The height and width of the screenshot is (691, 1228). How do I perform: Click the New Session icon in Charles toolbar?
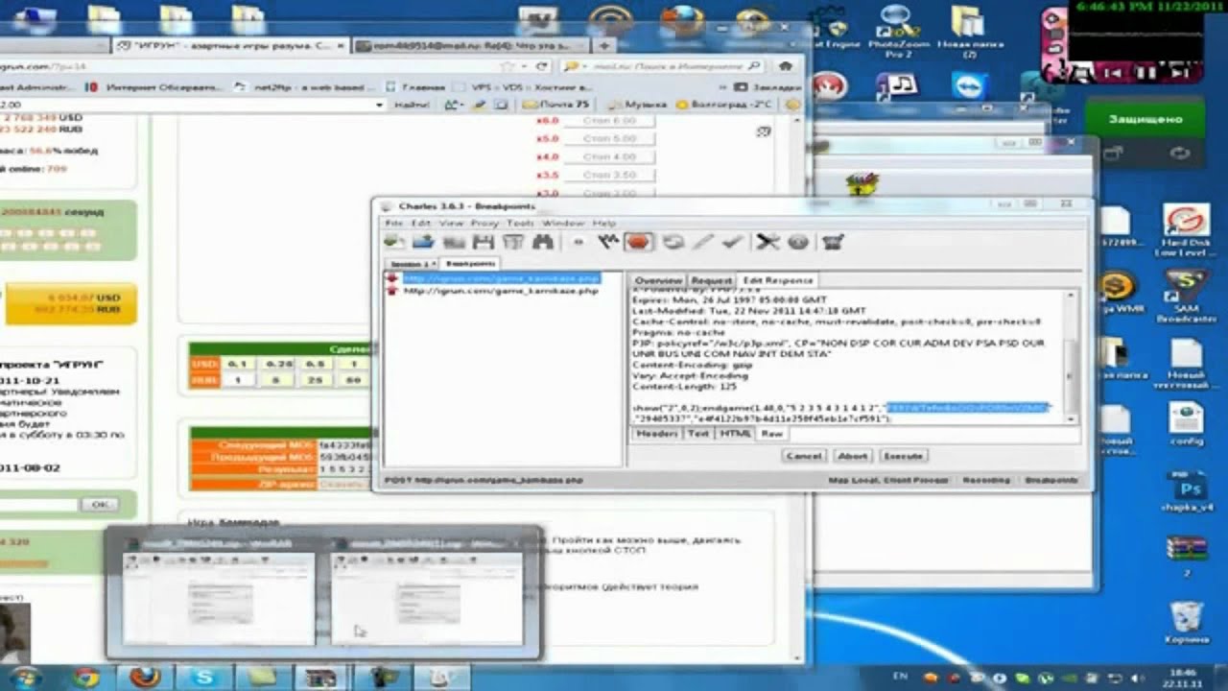pyautogui.click(x=393, y=243)
